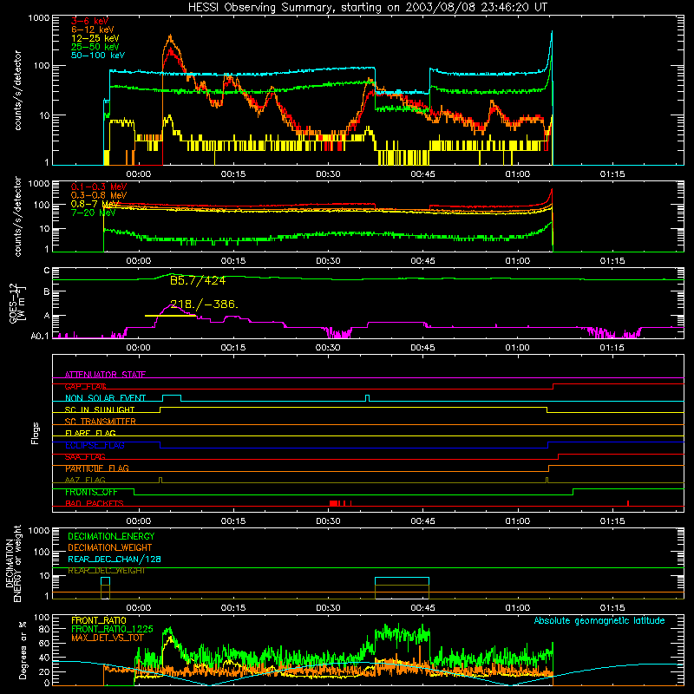Click the MAX_DET_VS_TOT legend label
Screen dimensions: 694x694
(x=108, y=638)
